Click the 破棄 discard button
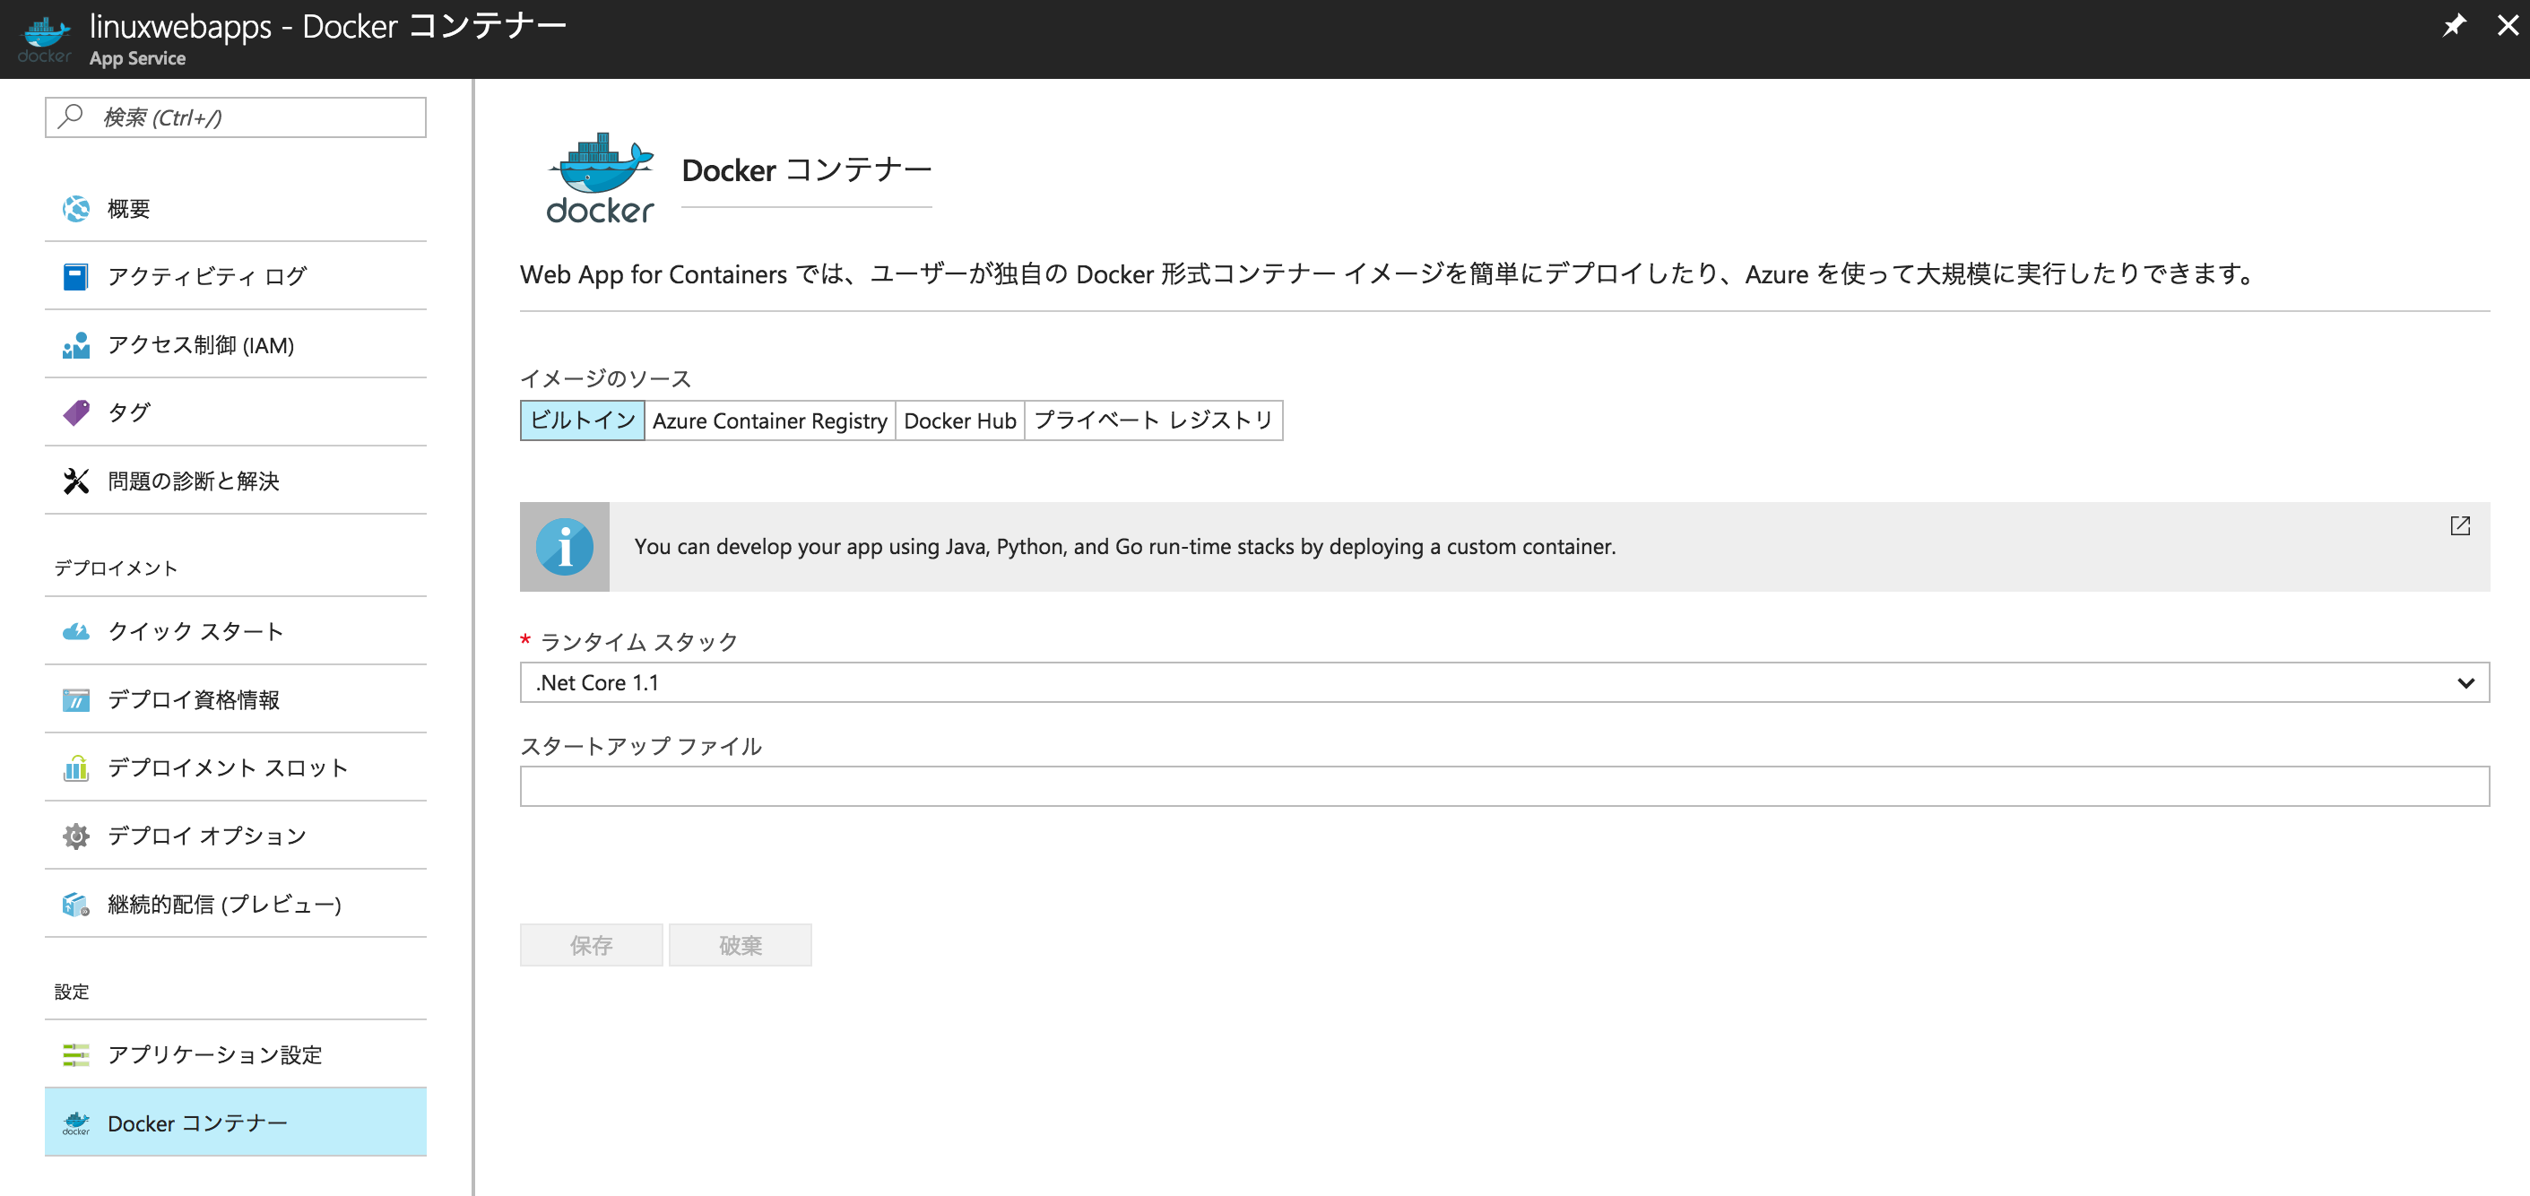 click(x=741, y=945)
